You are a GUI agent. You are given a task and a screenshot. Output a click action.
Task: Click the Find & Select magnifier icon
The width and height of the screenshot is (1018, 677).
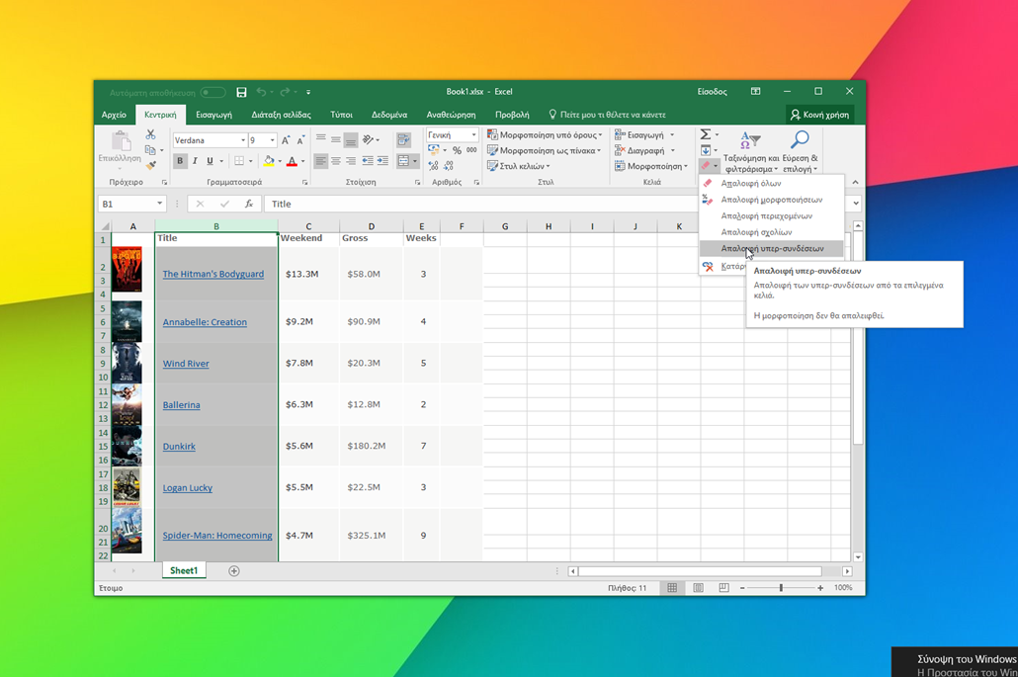(801, 140)
